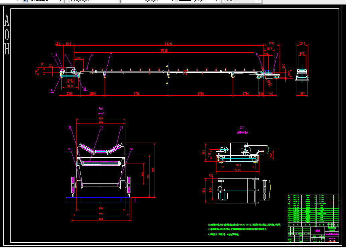
Task: Open the Standard text style dropdown
Action: coord(46,1)
